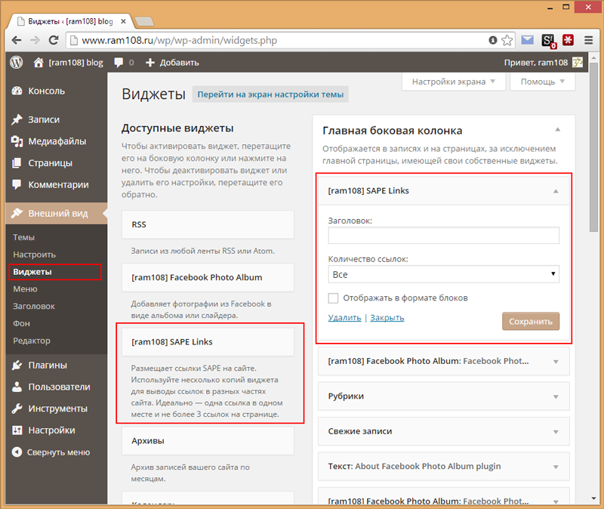Viewport: 604px width, 509px height.
Task: Click the page vertical scrollbar thumb
Action: (x=593, y=147)
